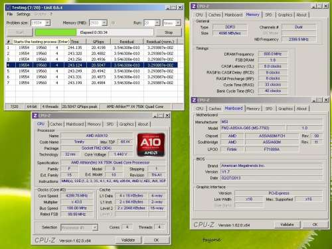Click the Residual (norm.) column header

tap(160, 42)
